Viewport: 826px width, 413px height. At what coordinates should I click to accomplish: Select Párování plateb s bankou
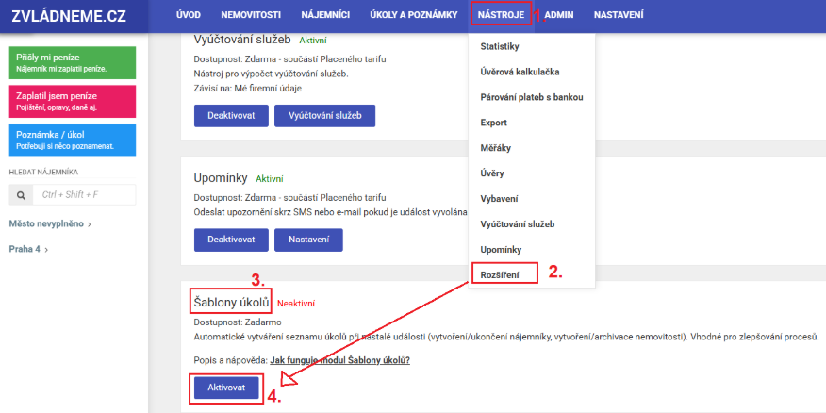[x=532, y=96]
